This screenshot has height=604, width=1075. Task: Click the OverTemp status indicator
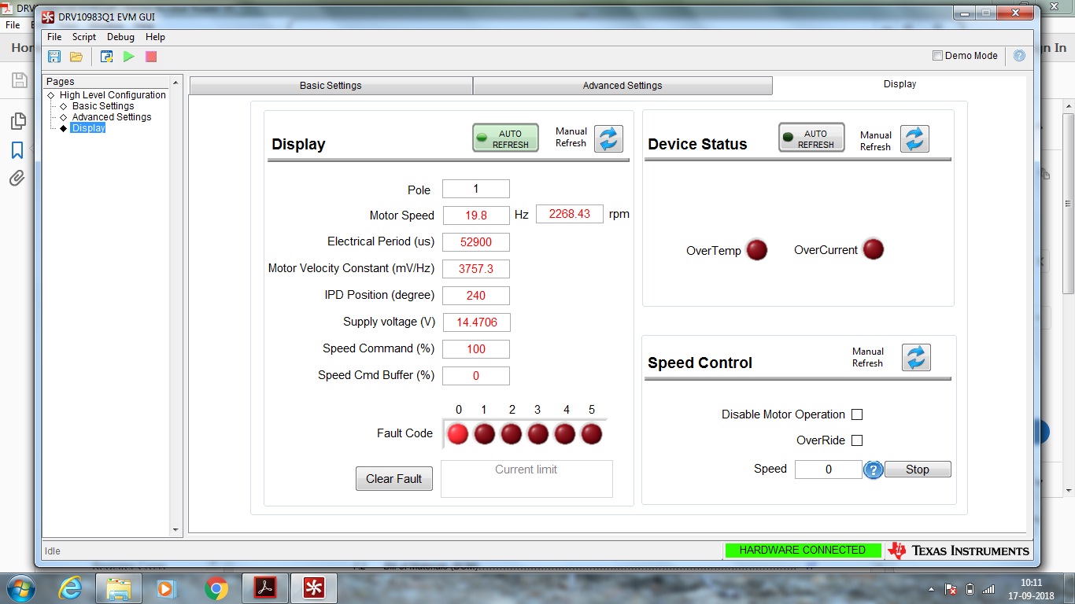[x=757, y=250]
